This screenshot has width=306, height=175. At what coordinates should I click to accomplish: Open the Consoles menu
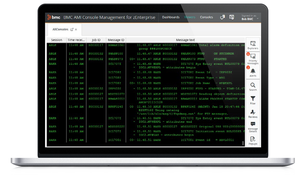point(206,17)
